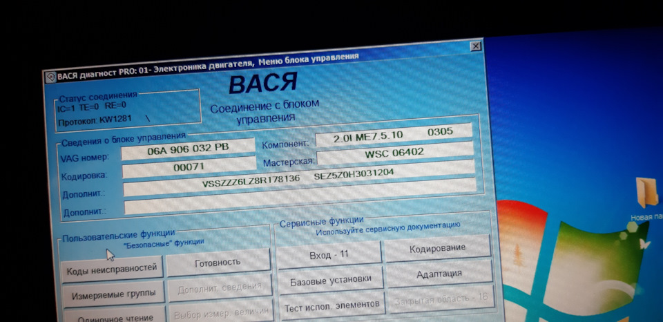Click the VAG номер field 06A 906 032 PB
The height and width of the screenshot is (322, 663).
[x=188, y=149]
